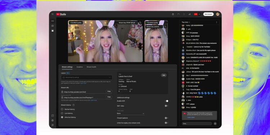Click the third icon in top bar group
This screenshot has height=135, width=270.
tap(184, 14)
